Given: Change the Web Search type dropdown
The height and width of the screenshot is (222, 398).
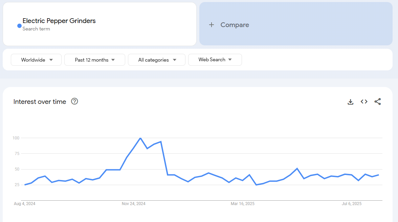Looking at the screenshot, I should (215, 60).
